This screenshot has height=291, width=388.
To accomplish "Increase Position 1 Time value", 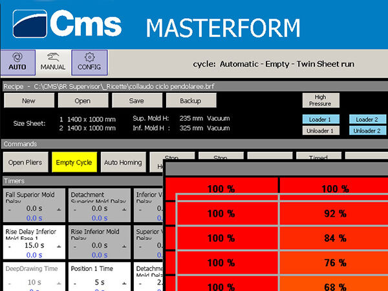I will point(125,282).
